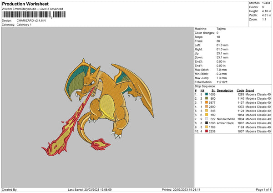Image resolution: width=273 pixels, height=193 pixels.
Task: Click the Brand column header
Action: pos(250,91)
